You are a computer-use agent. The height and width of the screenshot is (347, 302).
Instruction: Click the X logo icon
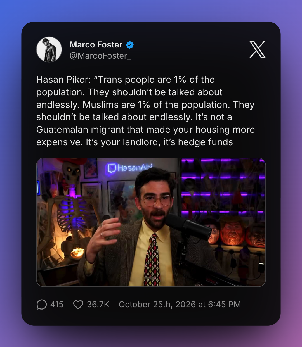(257, 49)
